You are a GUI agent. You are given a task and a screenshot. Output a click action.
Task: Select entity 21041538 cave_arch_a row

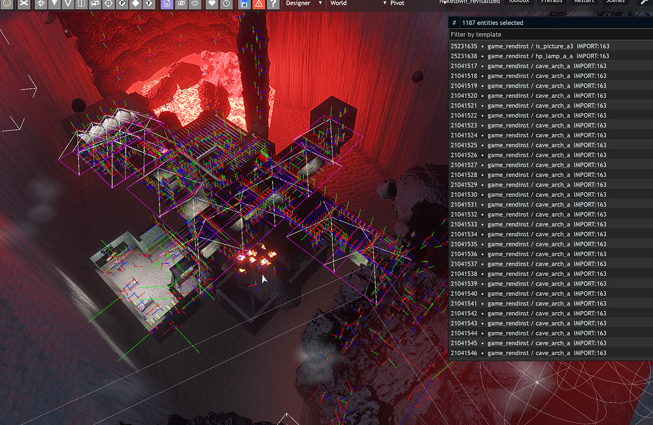click(550, 274)
